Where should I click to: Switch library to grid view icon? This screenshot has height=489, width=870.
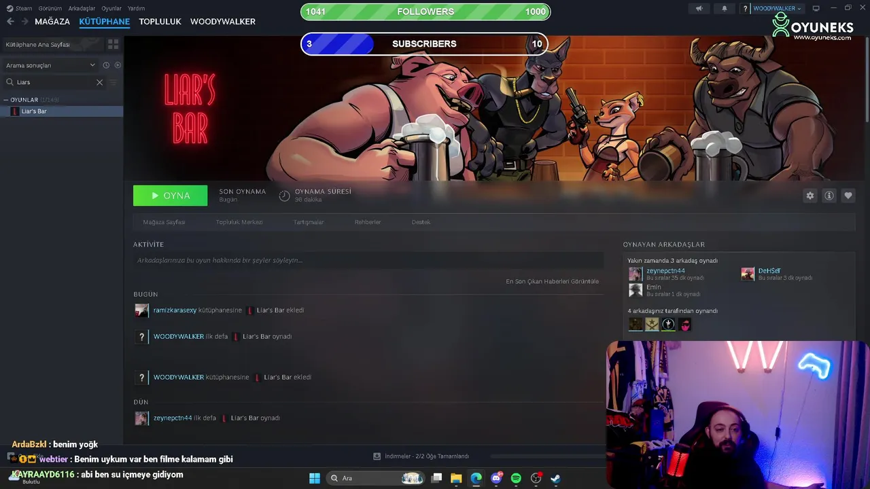coord(114,44)
